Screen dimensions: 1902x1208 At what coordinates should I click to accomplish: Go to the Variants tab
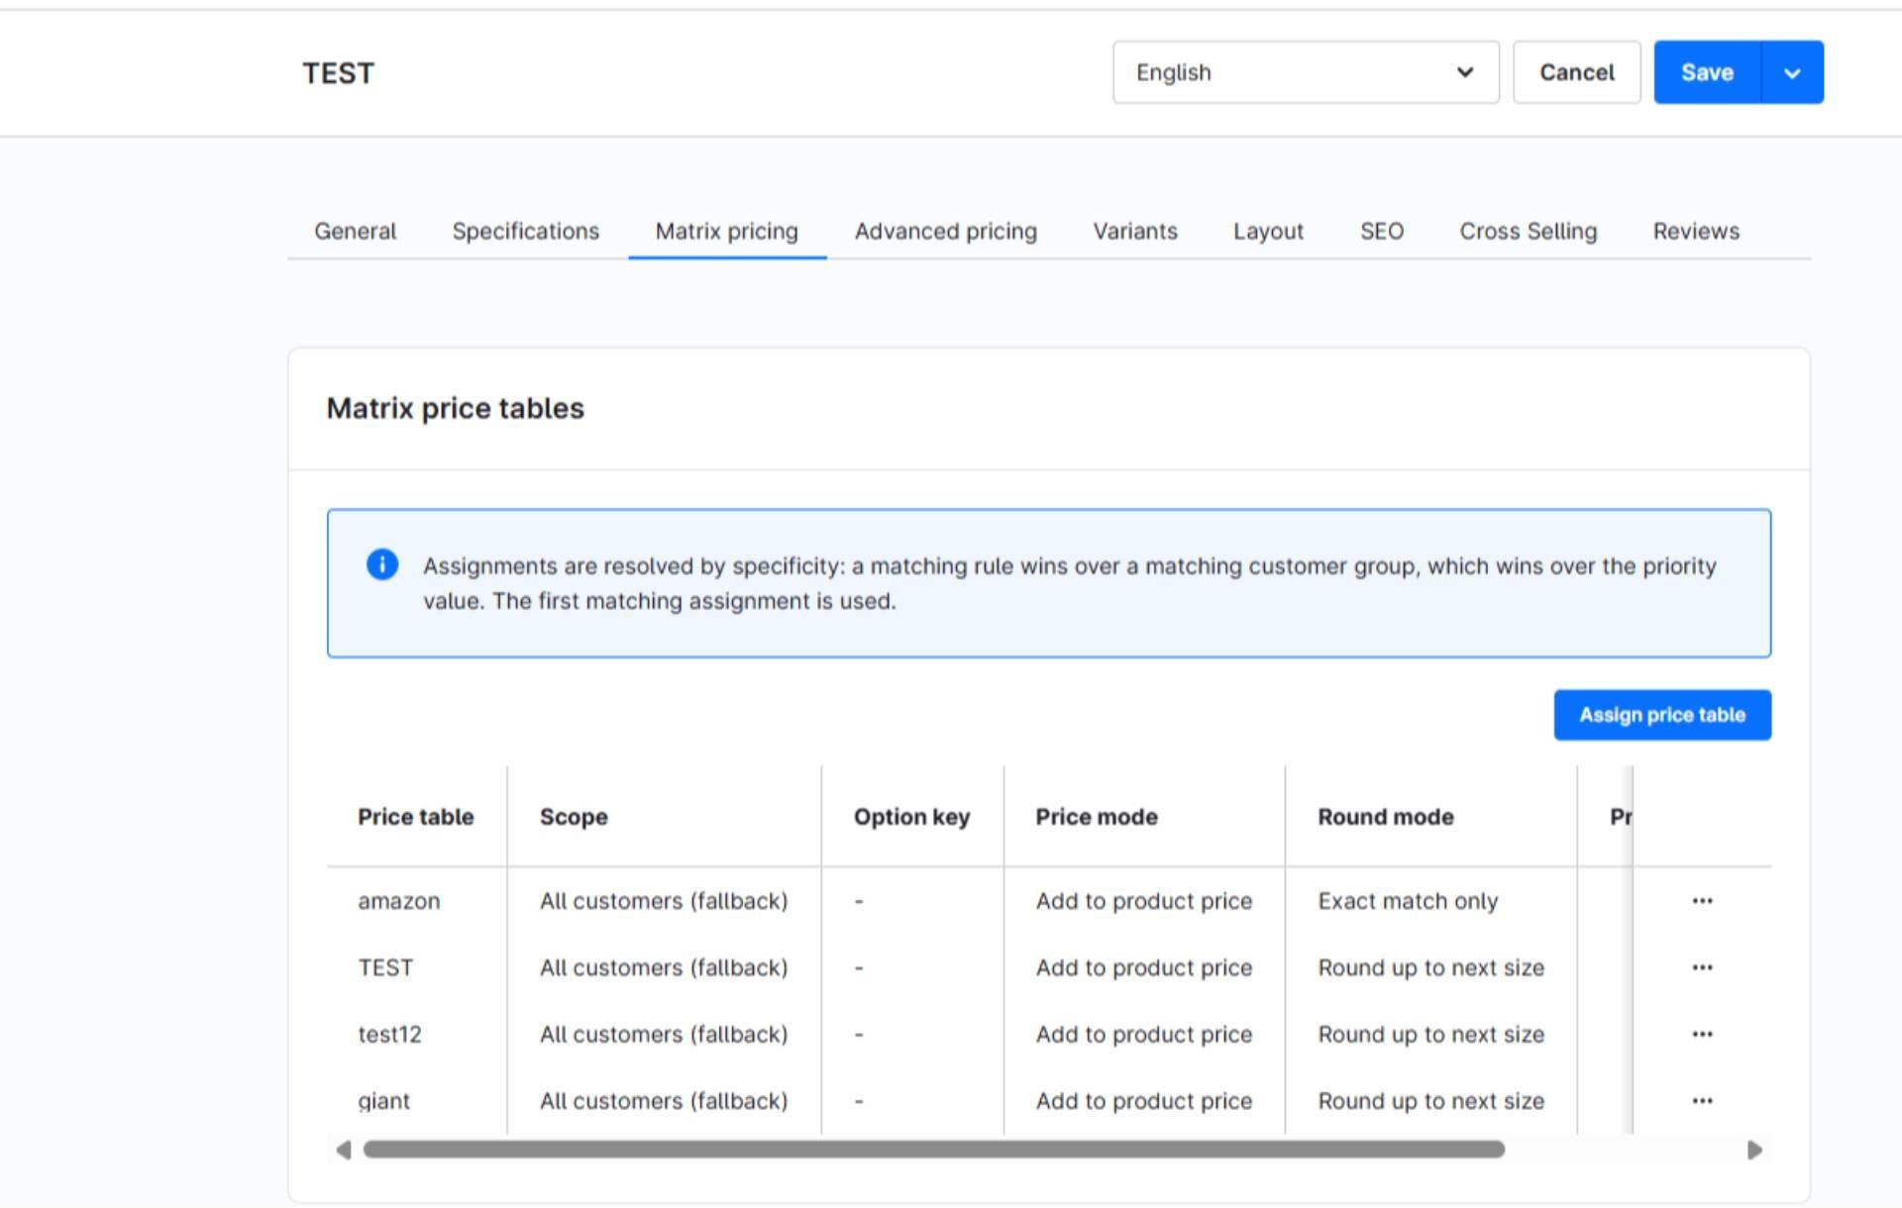[x=1135, y=232]
